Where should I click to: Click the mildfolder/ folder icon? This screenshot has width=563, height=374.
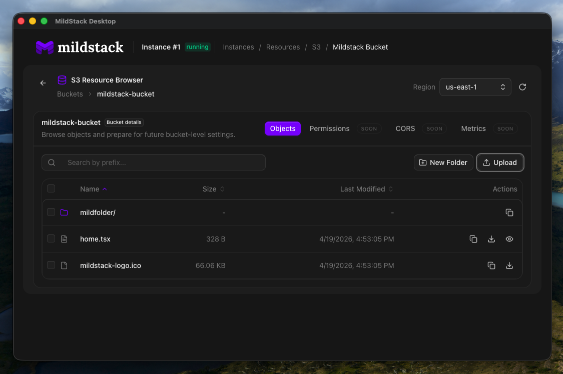(x=64, y=212)
